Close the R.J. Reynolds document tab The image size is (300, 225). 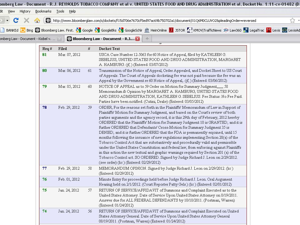(137, 39)
